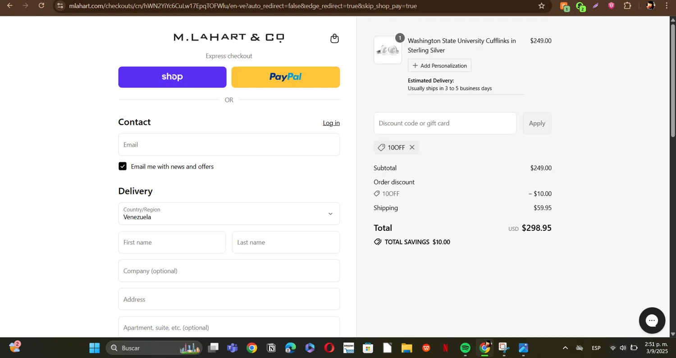
Task: Focus the First name field
Action: coord(172,243)
